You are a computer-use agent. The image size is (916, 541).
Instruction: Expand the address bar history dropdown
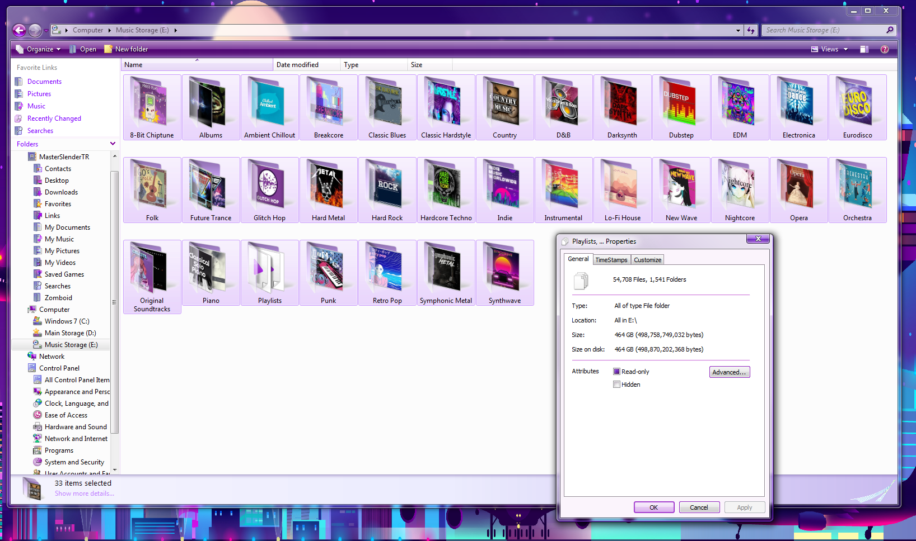coord(738,30)
